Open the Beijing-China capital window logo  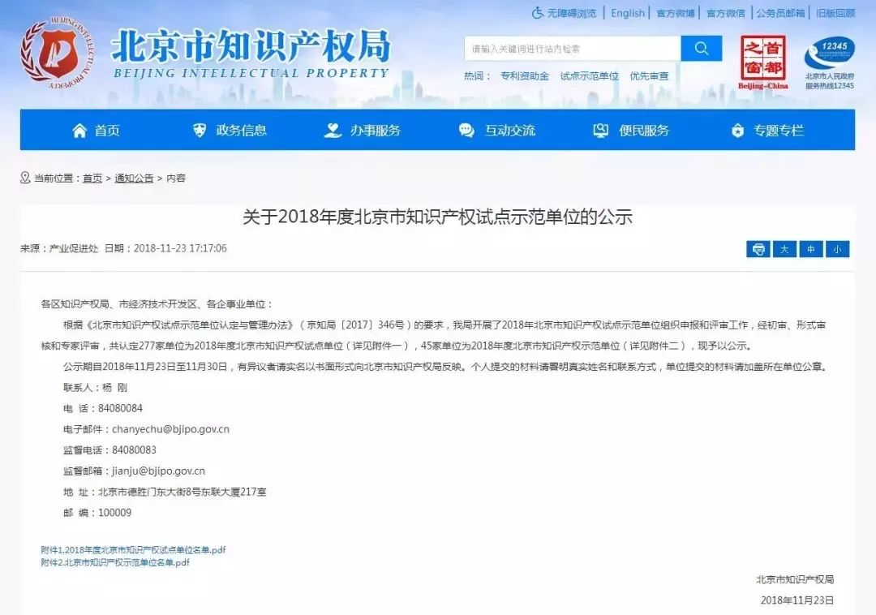click(762, 62)
